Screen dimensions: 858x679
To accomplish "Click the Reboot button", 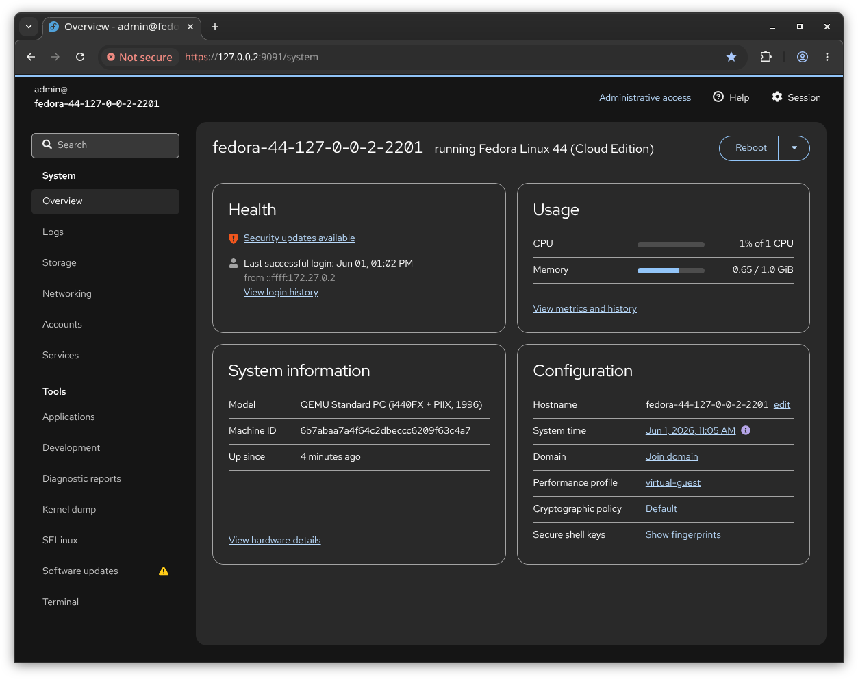I will pyautogui.click(x=750, y=148).
